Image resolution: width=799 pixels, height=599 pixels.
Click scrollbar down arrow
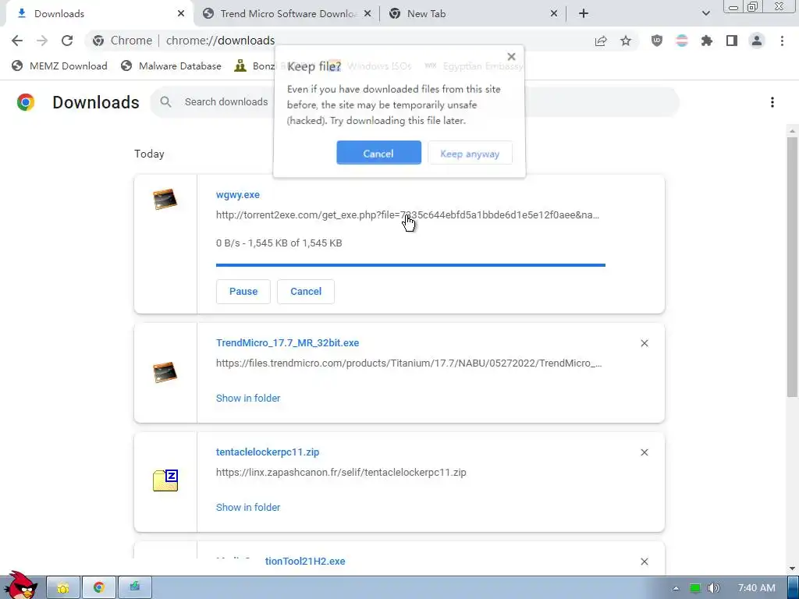(x=792, y=569)
